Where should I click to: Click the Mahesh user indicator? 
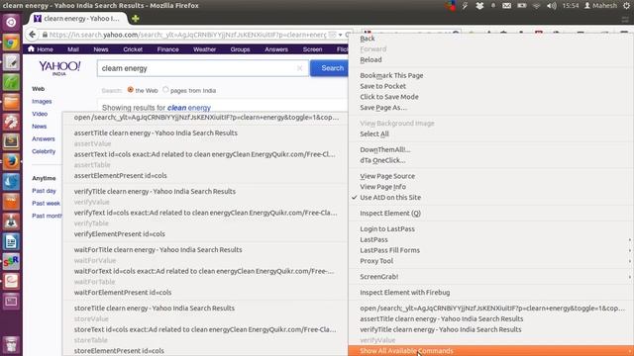pos(600,6)
